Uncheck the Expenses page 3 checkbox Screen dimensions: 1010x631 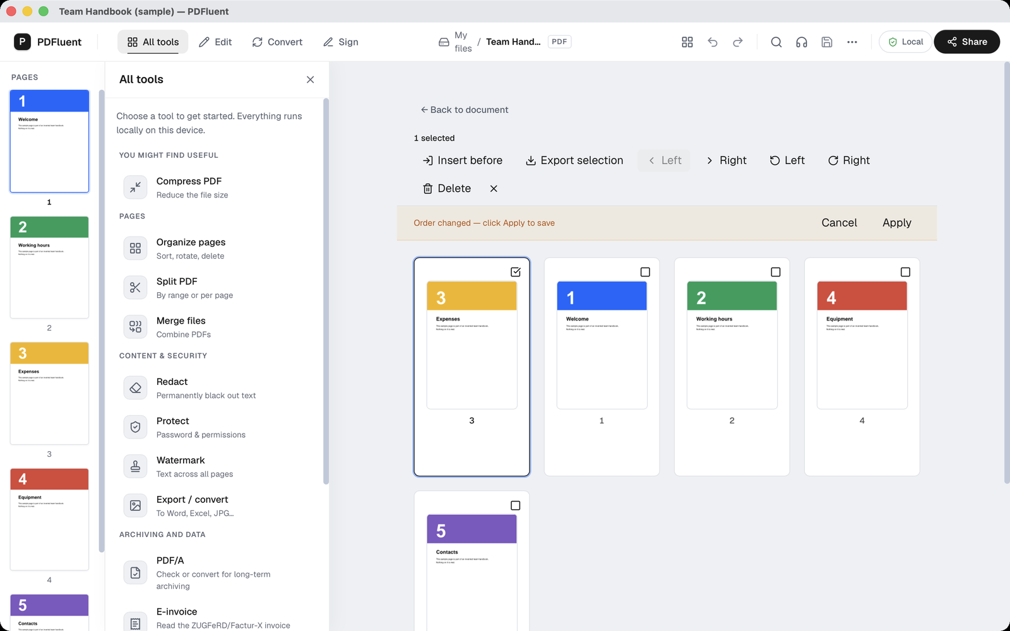point(516,272)
